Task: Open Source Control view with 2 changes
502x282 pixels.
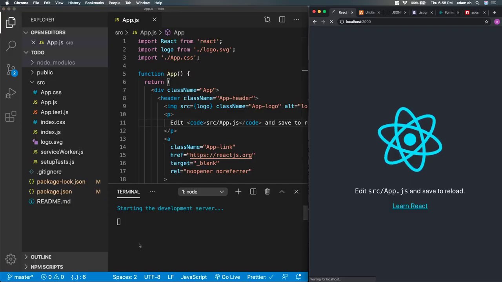Action: point(11,70)
